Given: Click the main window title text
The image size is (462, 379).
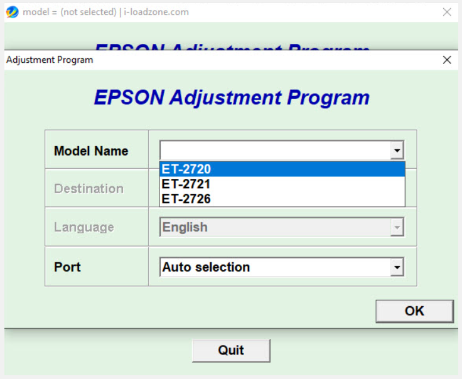Looking at the screenshot, I should [x=106, y=12].
